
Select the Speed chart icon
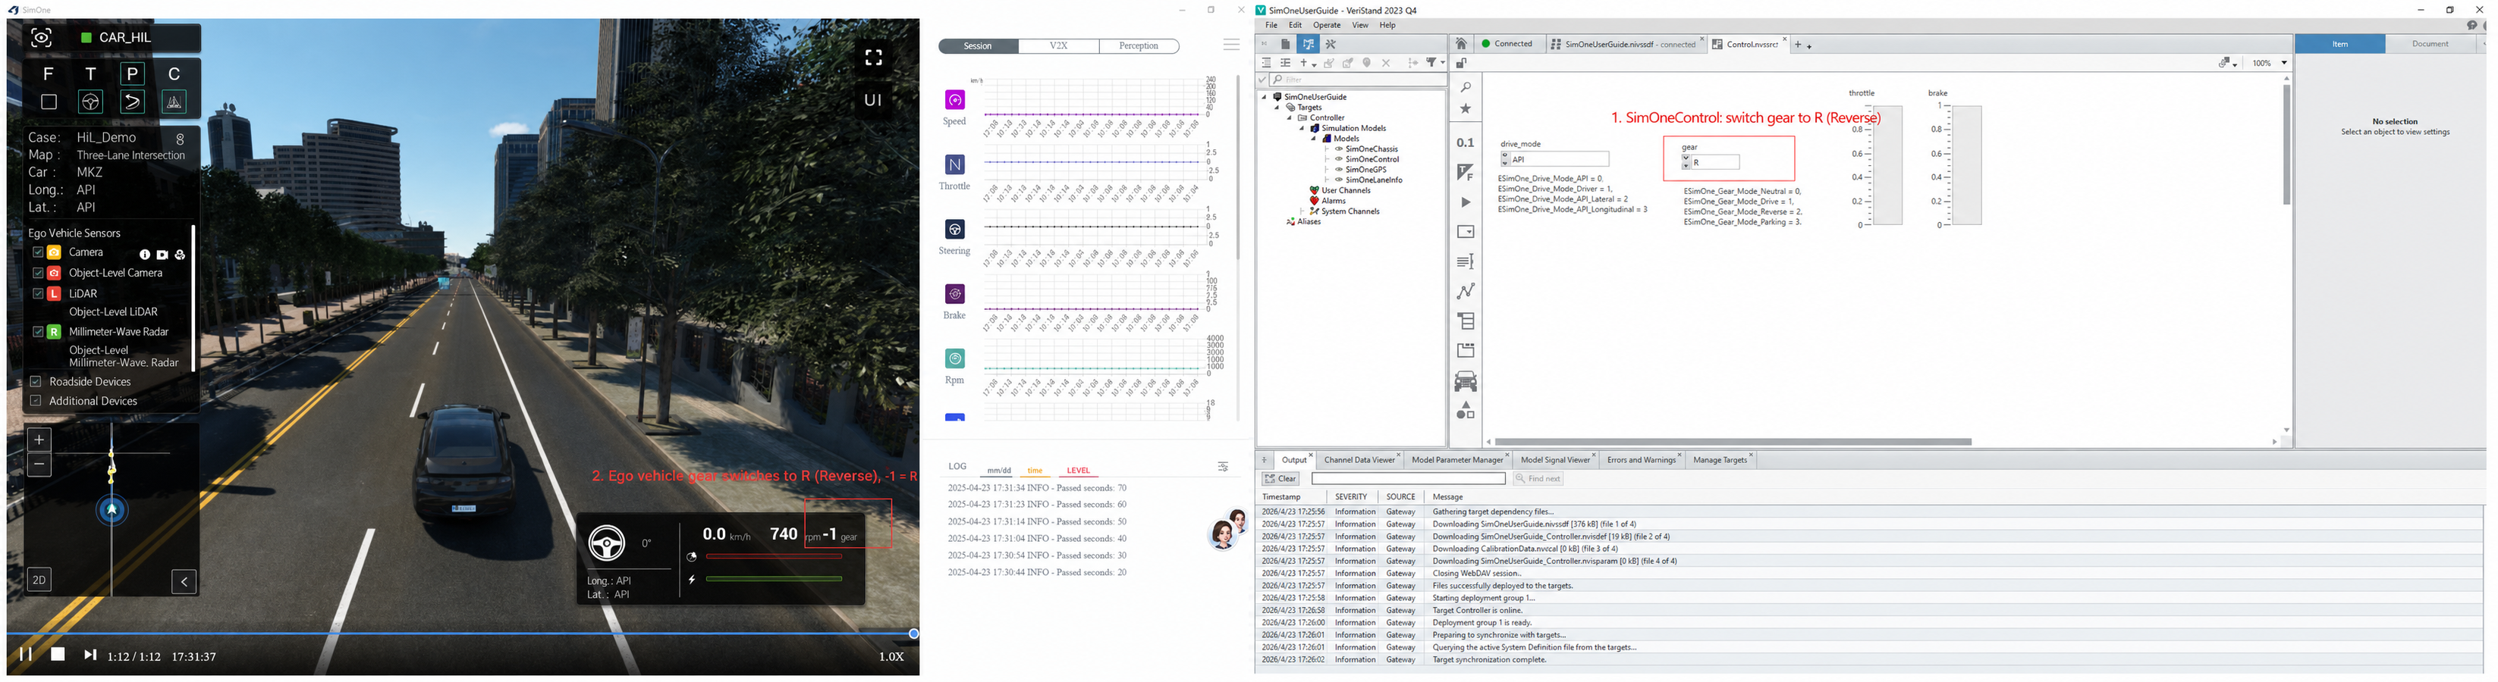(955, 100)
